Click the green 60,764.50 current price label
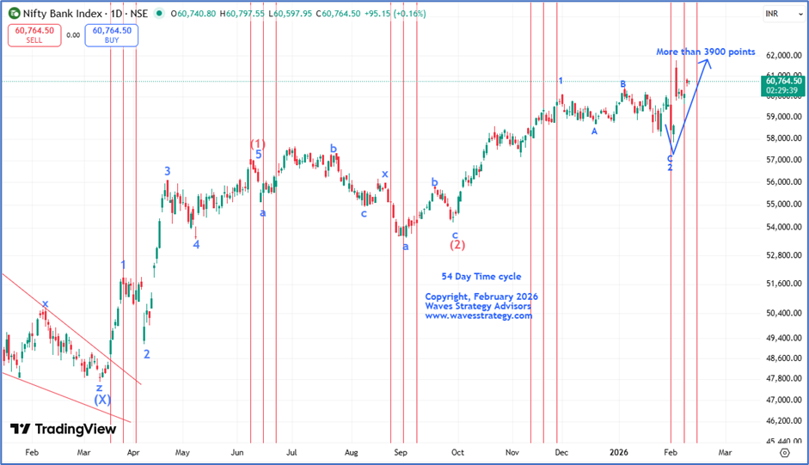 point(784,81)
